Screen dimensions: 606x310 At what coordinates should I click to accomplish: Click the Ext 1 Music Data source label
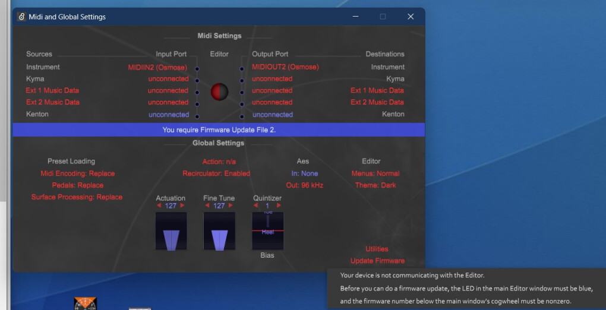point(52,90)
